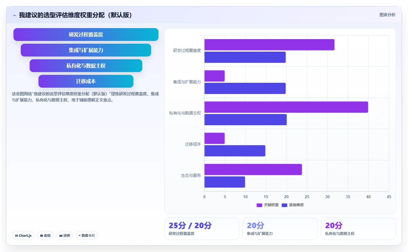Select the 集成与扩展能力 funnel bar
The height and width of the screenshot is (252, 408).
pos(86,50)
